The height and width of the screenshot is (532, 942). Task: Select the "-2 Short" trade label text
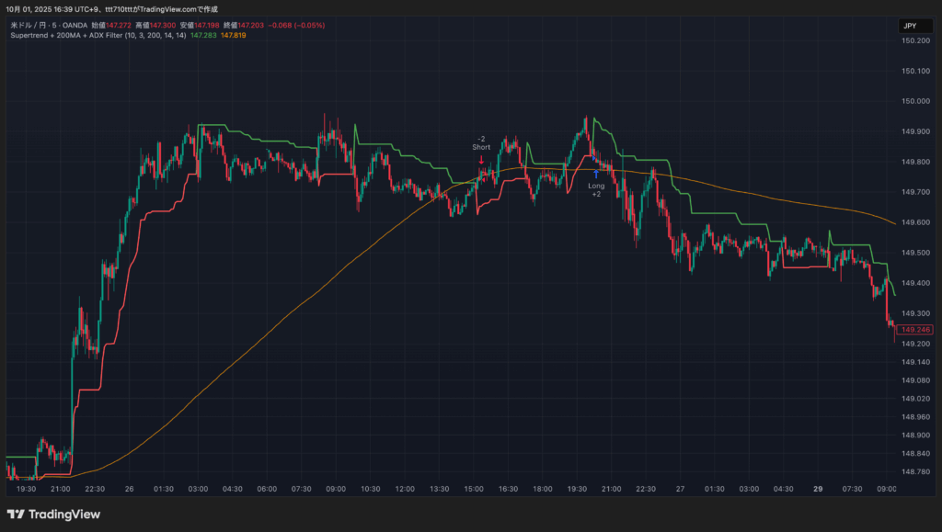tap(481, 142)
